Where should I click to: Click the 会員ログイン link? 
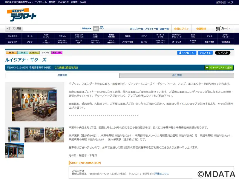click(181, 29)
